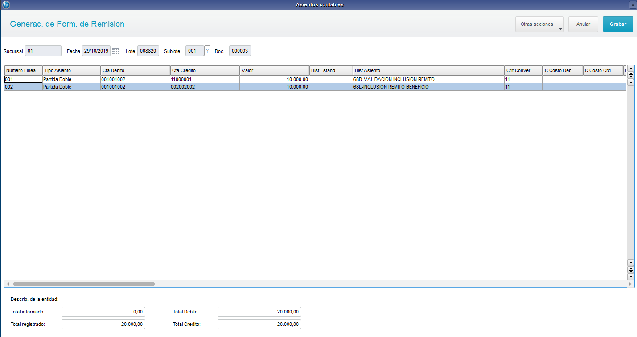
Task: Click the Sublote lookup question-mark icon
Action: tap(207, 51)
